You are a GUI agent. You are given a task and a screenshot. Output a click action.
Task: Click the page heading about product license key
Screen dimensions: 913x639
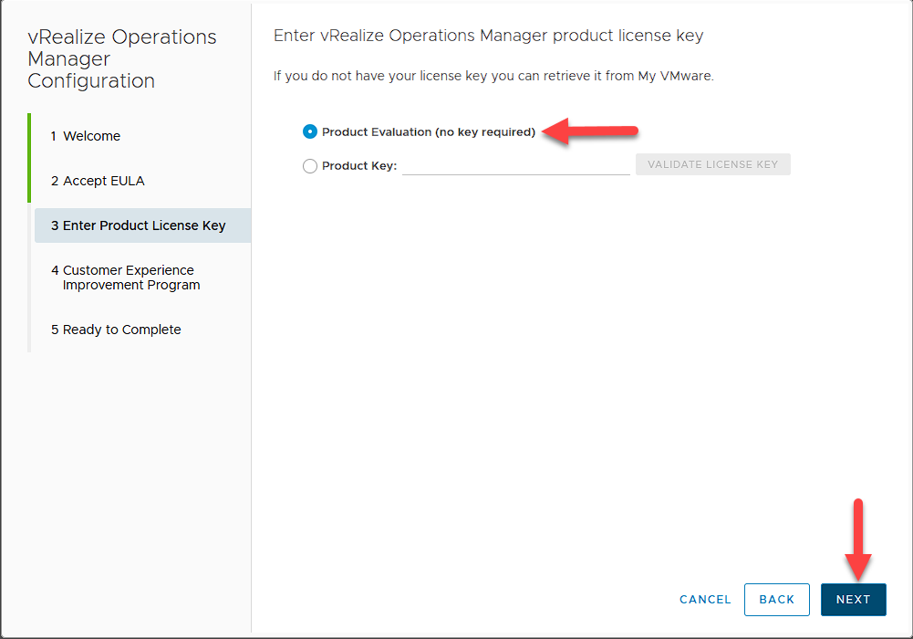click(488, 36)
